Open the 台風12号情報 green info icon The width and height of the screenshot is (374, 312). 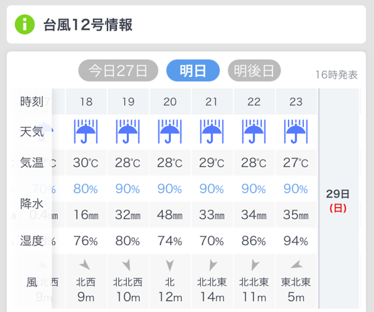(25, 25)
